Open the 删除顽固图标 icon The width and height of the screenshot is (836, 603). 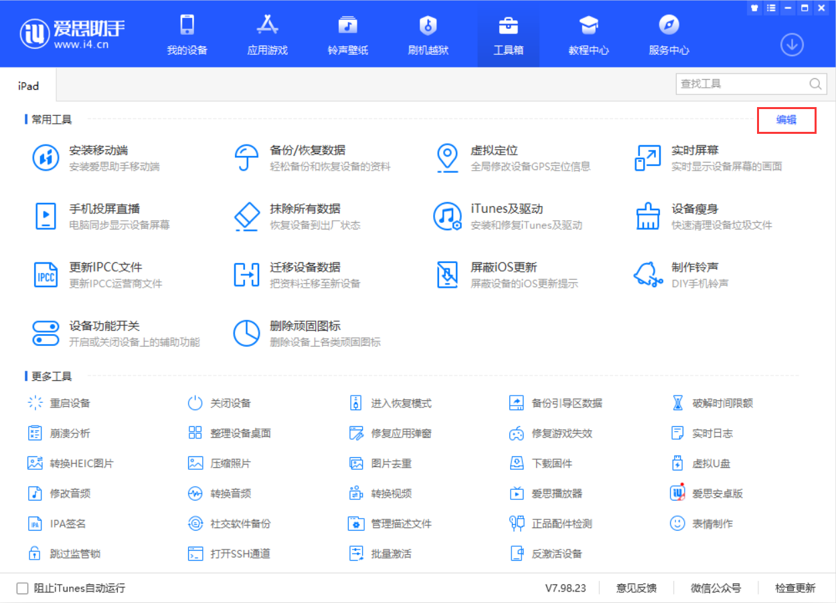point(246,333)
